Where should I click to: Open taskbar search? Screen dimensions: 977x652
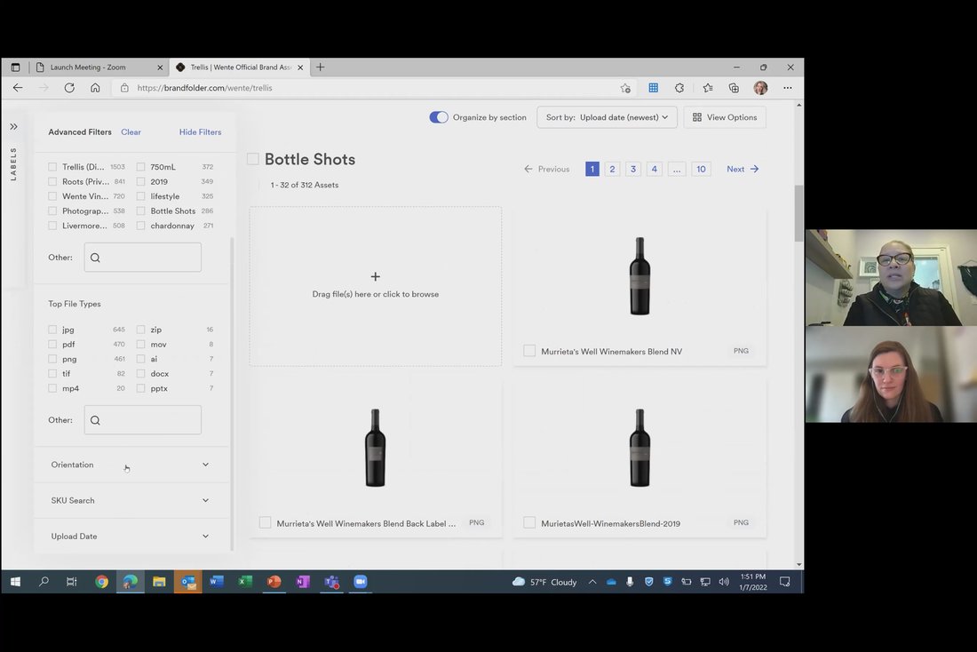click(x=44, y=582)
